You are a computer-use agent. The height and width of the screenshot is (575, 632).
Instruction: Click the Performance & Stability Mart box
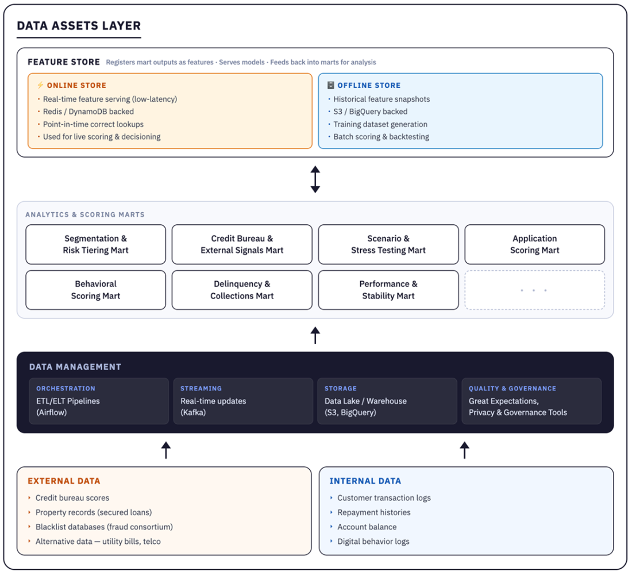pos(388,290)
